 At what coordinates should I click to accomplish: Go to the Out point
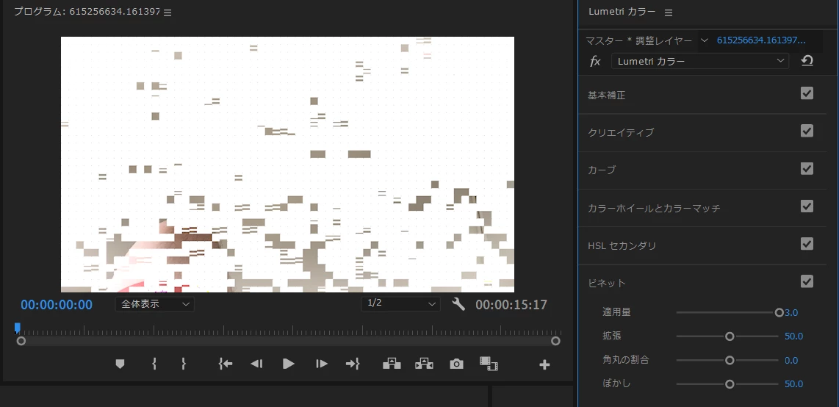tap(353, 364)
